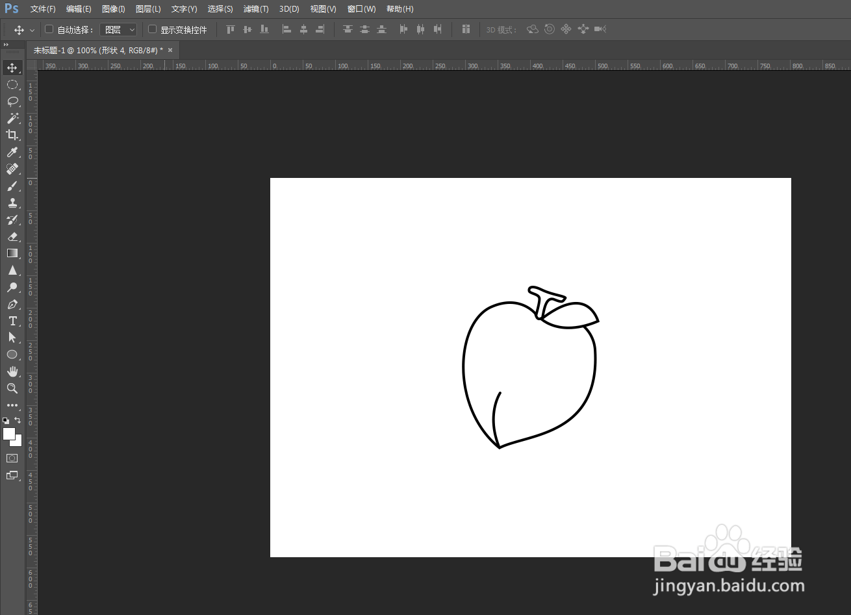Open the Move tool preset picker arrow
This screenshot has width=851, height=615.
[x=32, y=30]
